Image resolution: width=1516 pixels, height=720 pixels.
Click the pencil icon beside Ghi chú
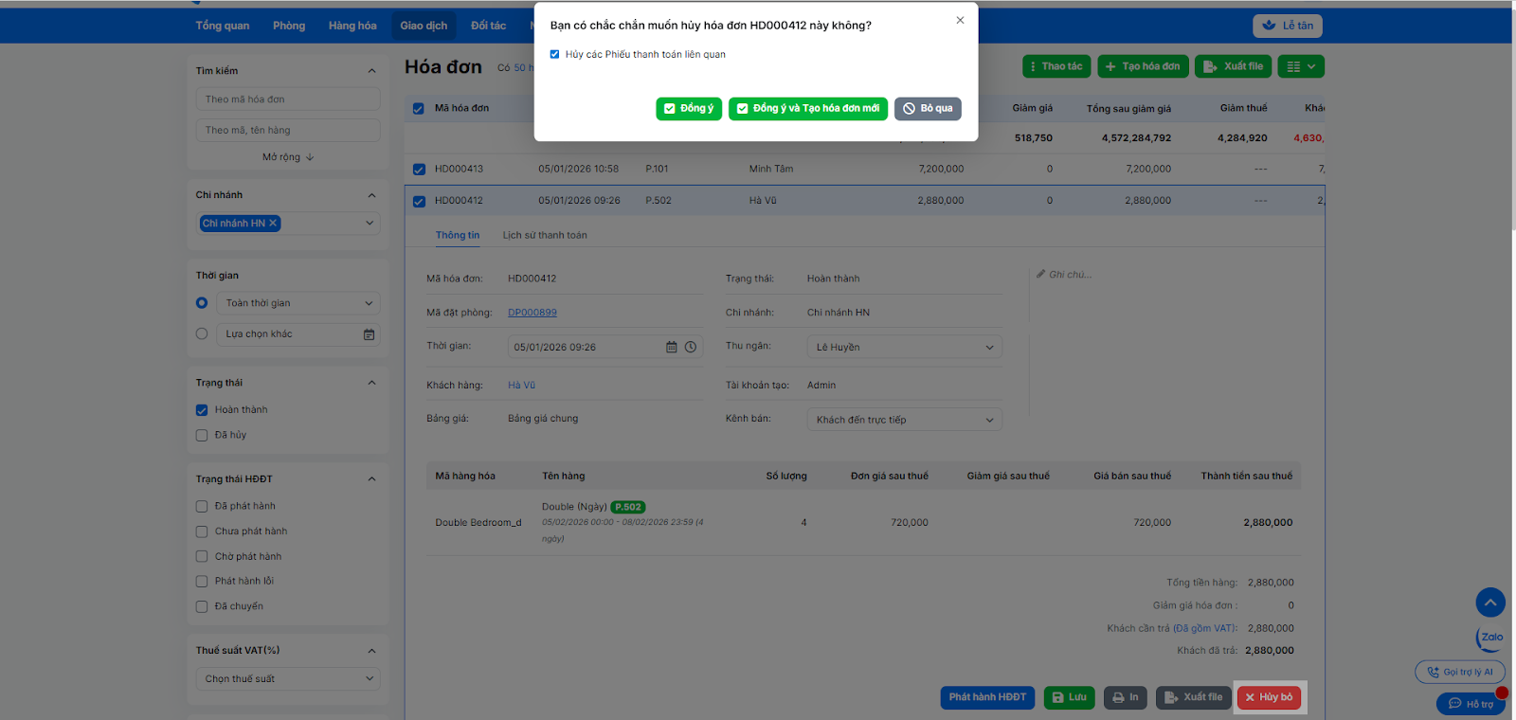tap(1040, 275)
